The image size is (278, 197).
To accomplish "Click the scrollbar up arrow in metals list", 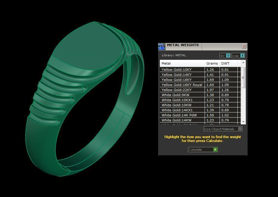I will 243,62.
